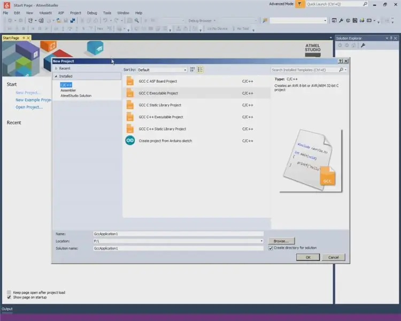
Task: Expand the Recent templates node
Action: coord(56,68)
